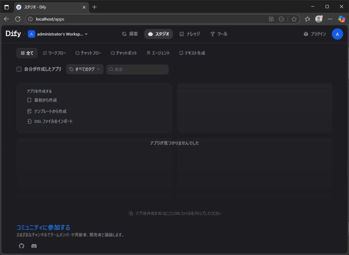Open the プラグイン page
This screenshot has height=255, width=349.
coord(315,34)
